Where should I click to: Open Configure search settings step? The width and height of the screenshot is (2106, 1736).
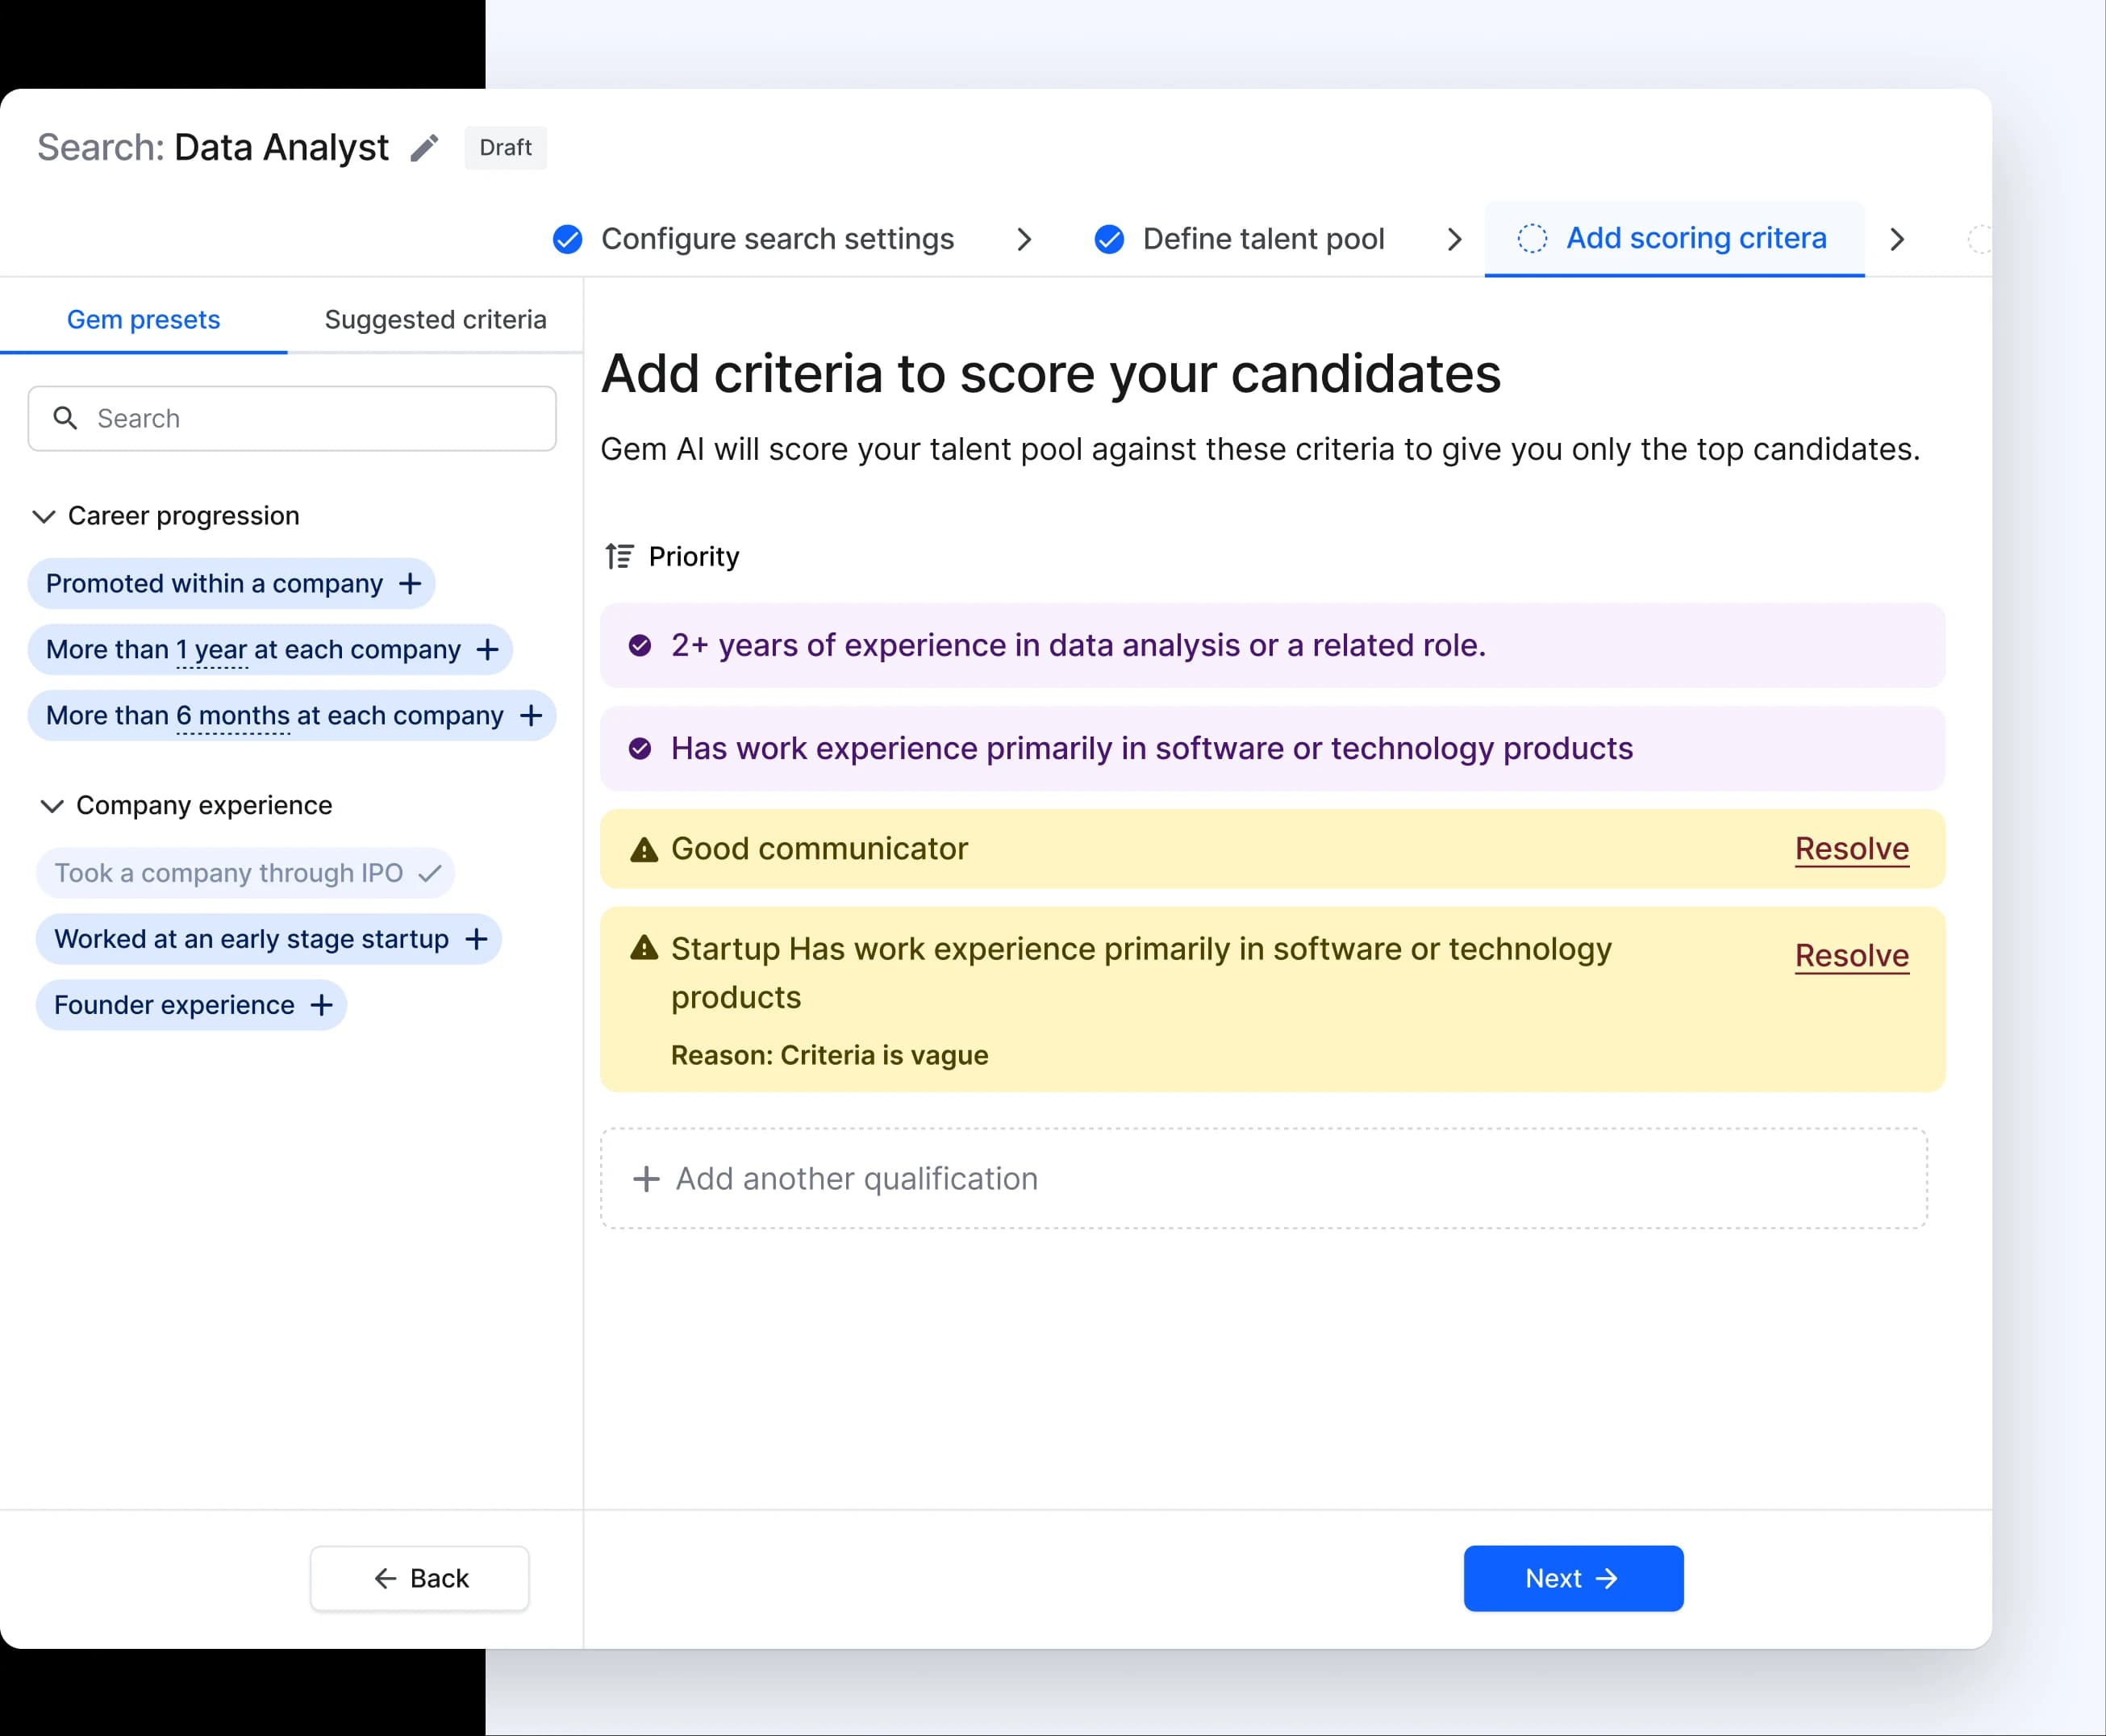pos(754,239)
